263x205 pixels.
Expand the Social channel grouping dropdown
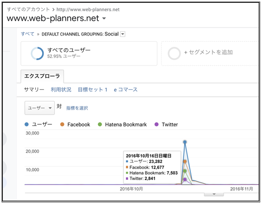pos(123,34)
